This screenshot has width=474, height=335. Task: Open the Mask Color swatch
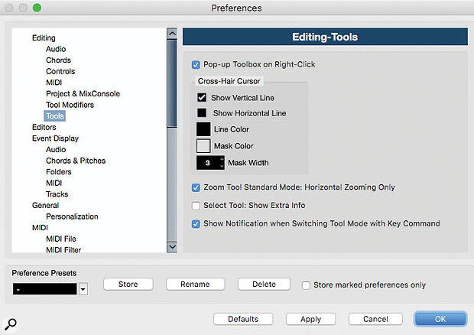pos(203,146)
